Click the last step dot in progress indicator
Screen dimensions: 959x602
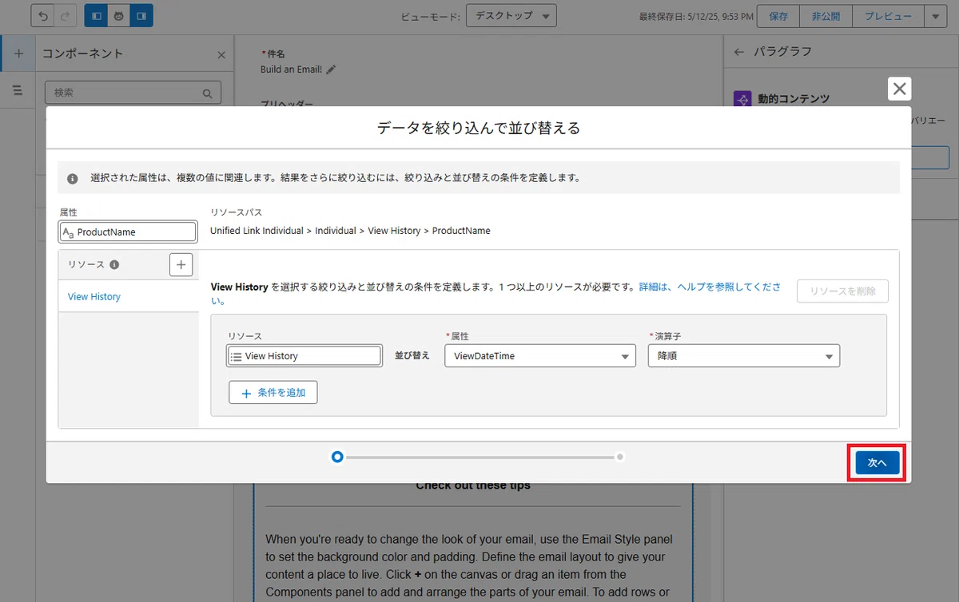pos(620,457)
